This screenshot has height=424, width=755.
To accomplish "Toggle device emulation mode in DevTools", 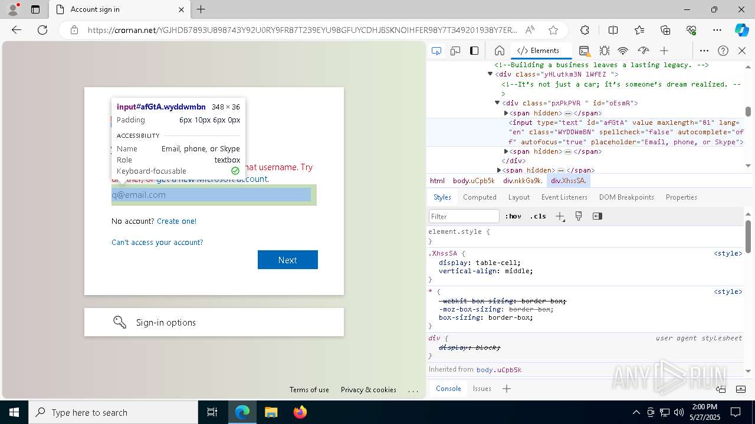I will 455,51.
